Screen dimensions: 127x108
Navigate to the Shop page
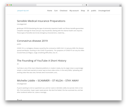[x=83, y=11]
